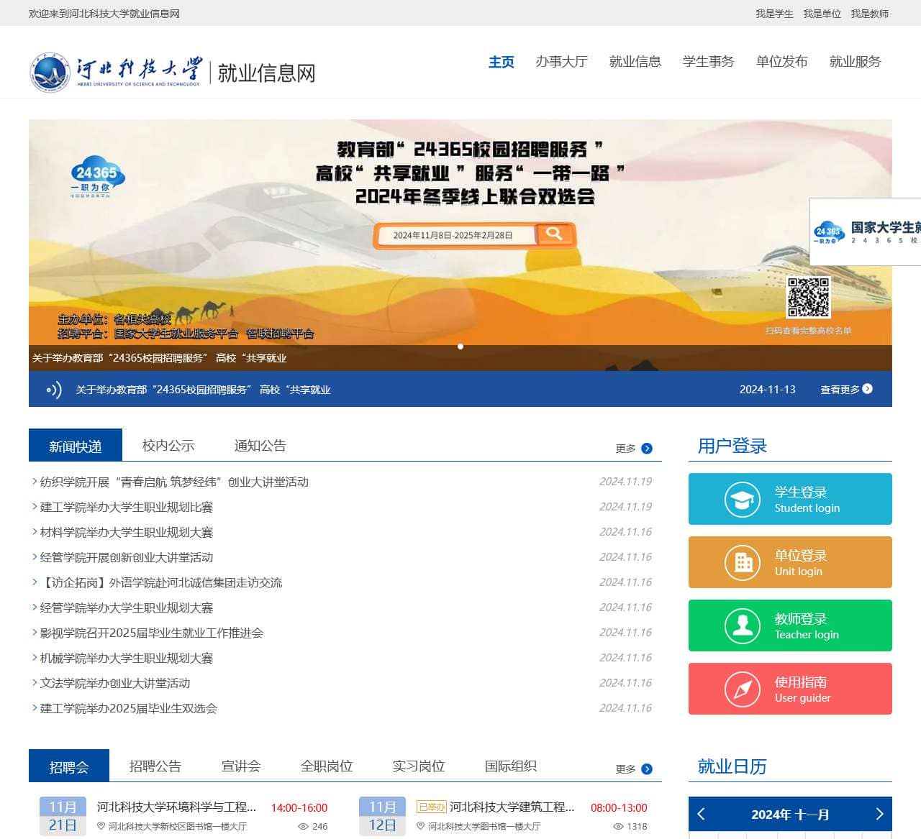Open job fair 河北科技大学建筑工程
Screen dimensions: 921x839
[x=512, y=807]
